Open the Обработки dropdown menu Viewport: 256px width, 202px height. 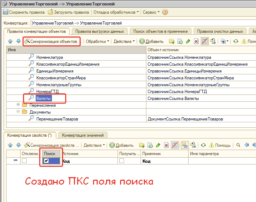(x=97, y=41)
